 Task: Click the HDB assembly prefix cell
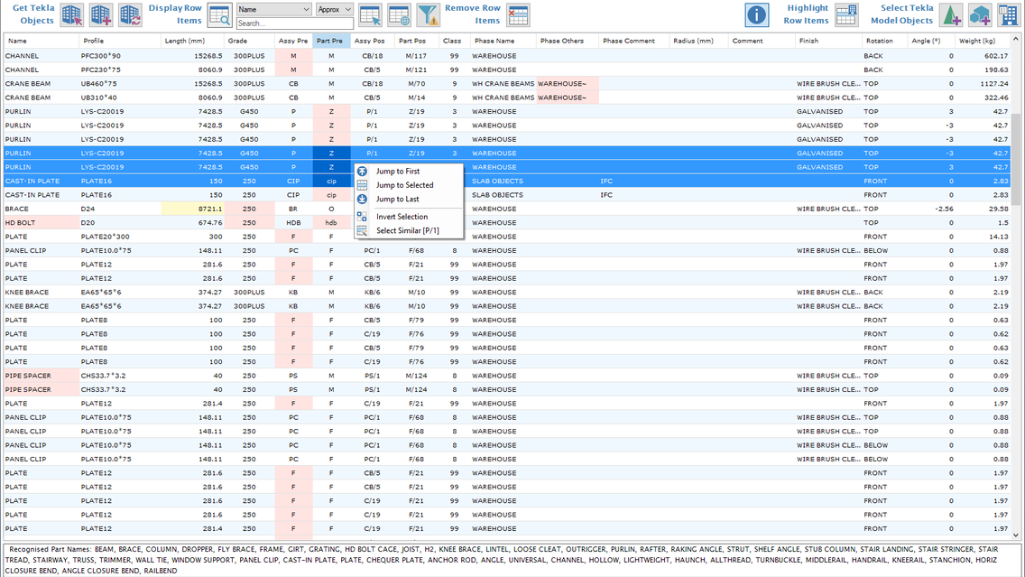pyautogui.click(x=293, y=223)
